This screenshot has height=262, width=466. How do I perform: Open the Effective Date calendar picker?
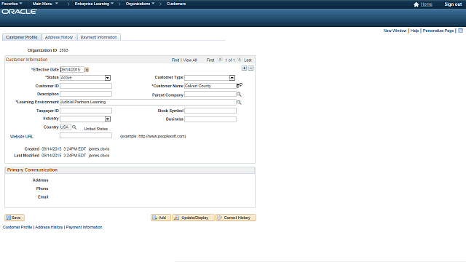click(x=87, y=70)
